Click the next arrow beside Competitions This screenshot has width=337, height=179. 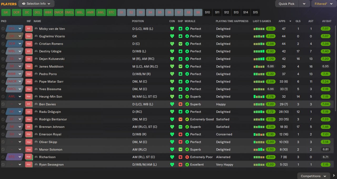click(x=334, y=176)
